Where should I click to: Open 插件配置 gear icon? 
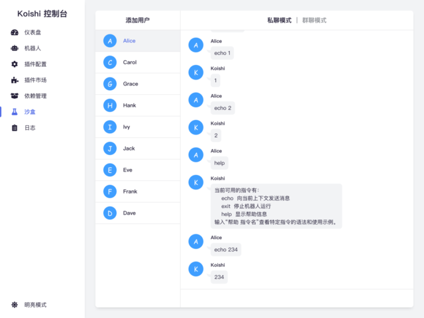[15, 64]
